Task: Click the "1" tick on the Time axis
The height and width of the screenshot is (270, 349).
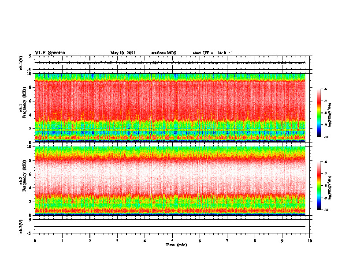Action: [x=62, y=241]
